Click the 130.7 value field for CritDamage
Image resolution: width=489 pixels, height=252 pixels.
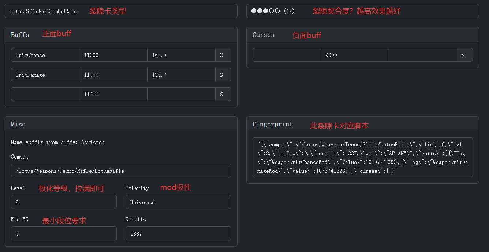[181, 75]
